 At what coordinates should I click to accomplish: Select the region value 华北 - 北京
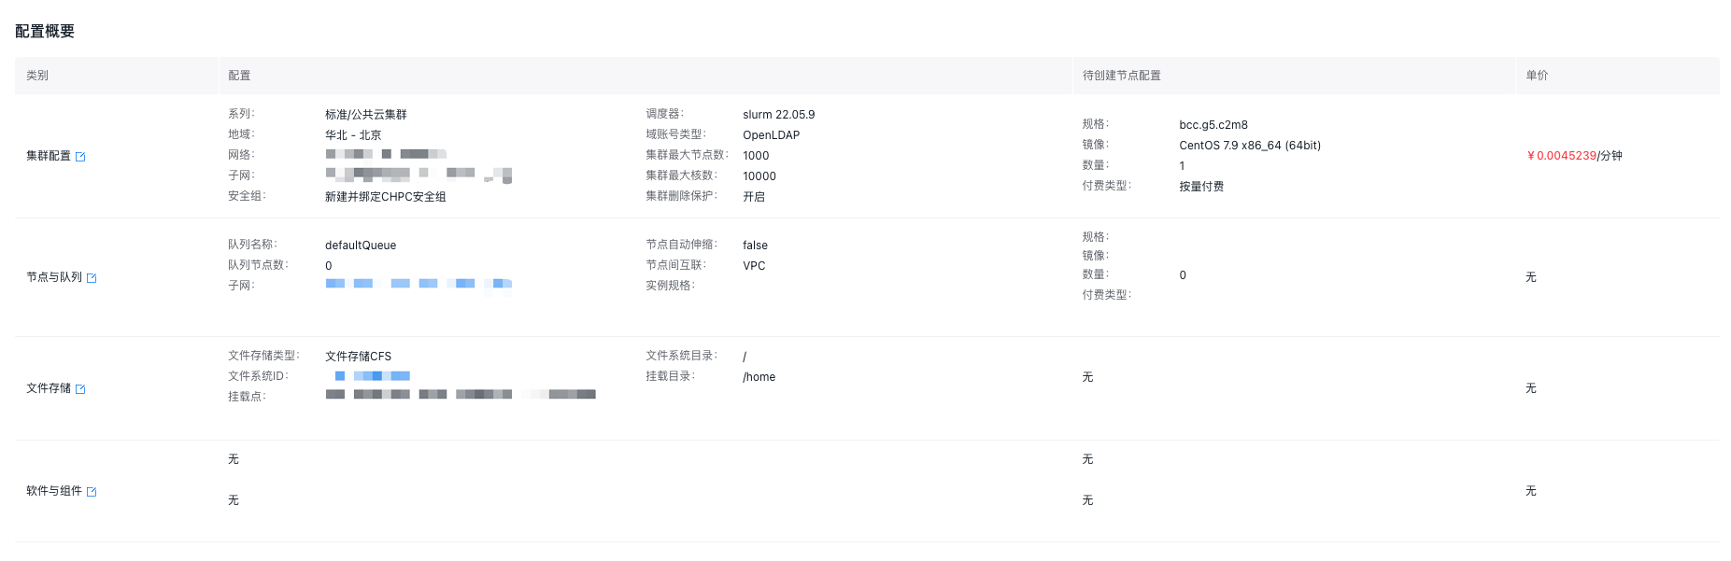(x=353, y=135)
